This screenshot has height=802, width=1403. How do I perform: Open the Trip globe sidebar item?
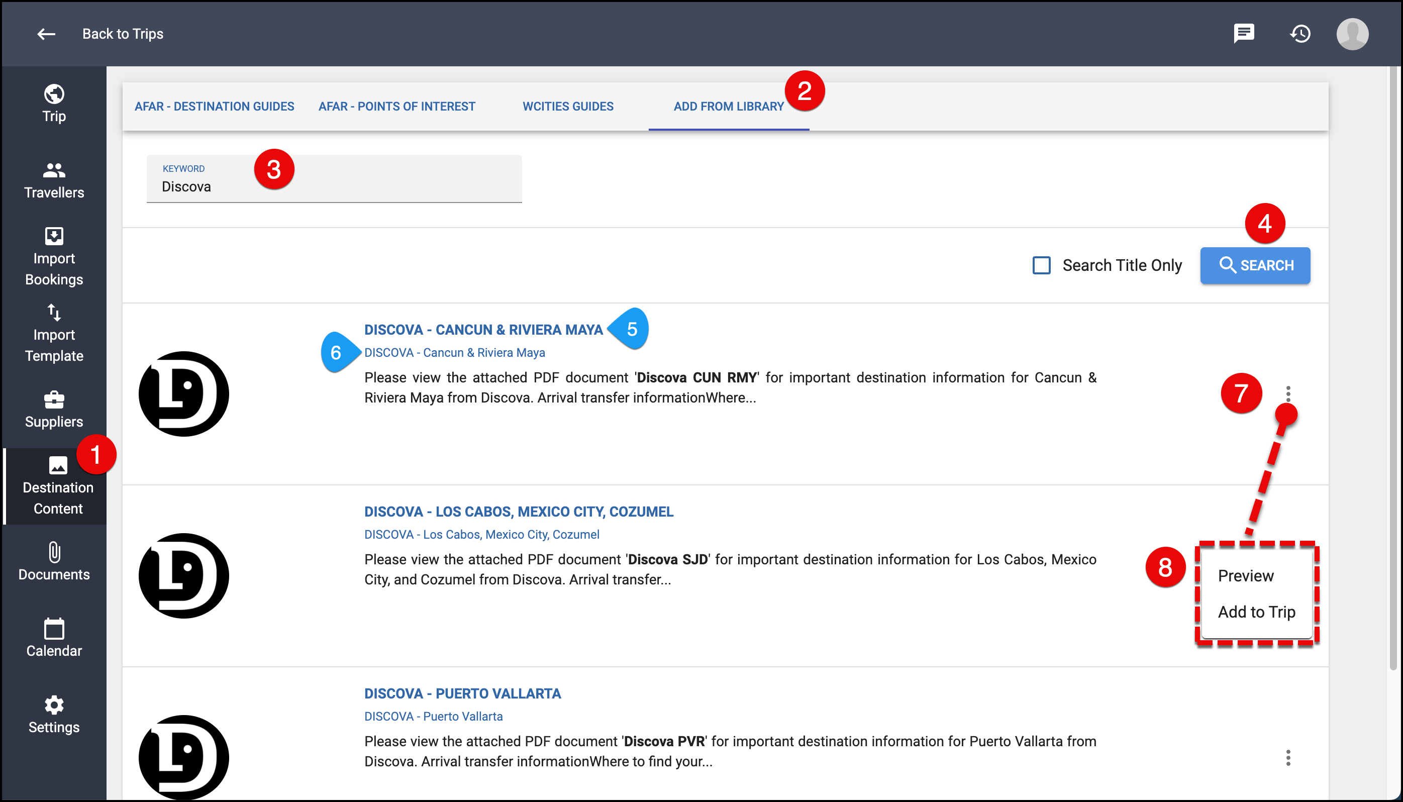click(x=54, y=104)
